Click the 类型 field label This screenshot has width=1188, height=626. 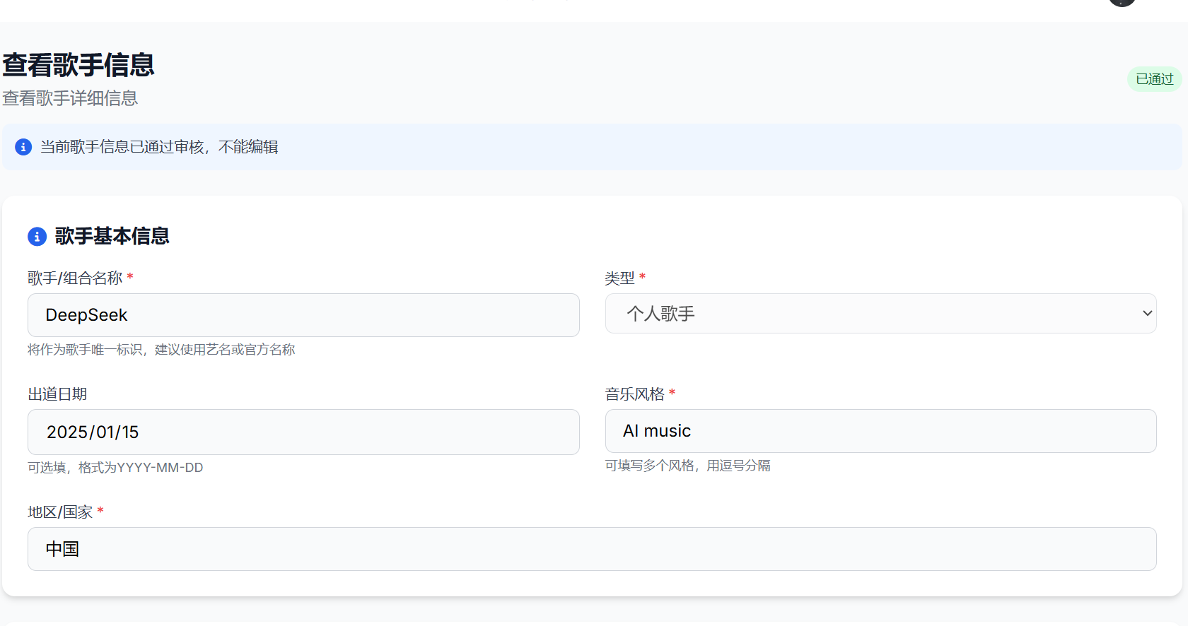point(619,278)
